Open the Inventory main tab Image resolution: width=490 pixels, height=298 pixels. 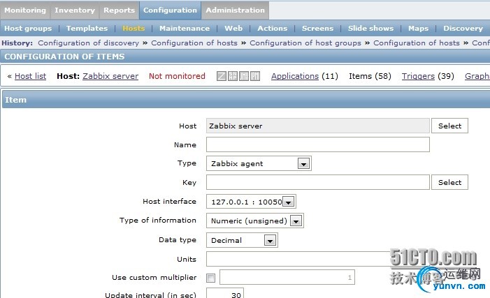(75, 10)
